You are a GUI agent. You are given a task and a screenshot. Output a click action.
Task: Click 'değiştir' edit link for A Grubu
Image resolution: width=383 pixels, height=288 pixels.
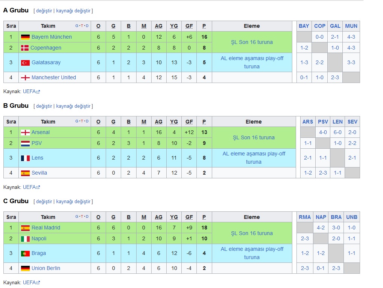coord(44,11)
